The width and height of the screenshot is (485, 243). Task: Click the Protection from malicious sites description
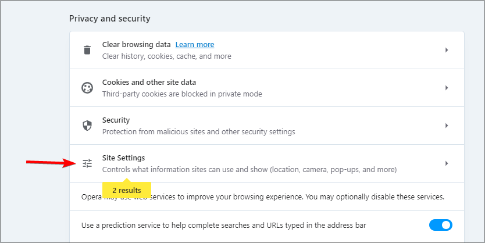click(x=198, y=132)
